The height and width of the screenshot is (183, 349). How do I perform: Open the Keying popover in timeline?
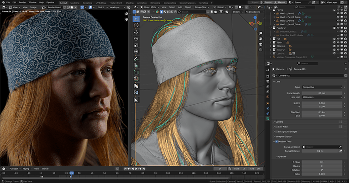pyautogui.click(x=27, y=169)
